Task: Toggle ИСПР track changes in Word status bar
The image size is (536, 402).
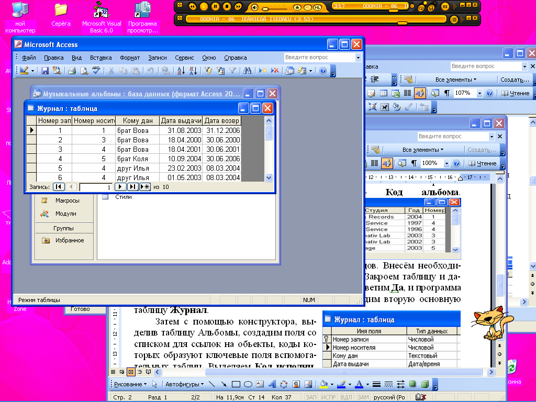Action: pos(329,397)
